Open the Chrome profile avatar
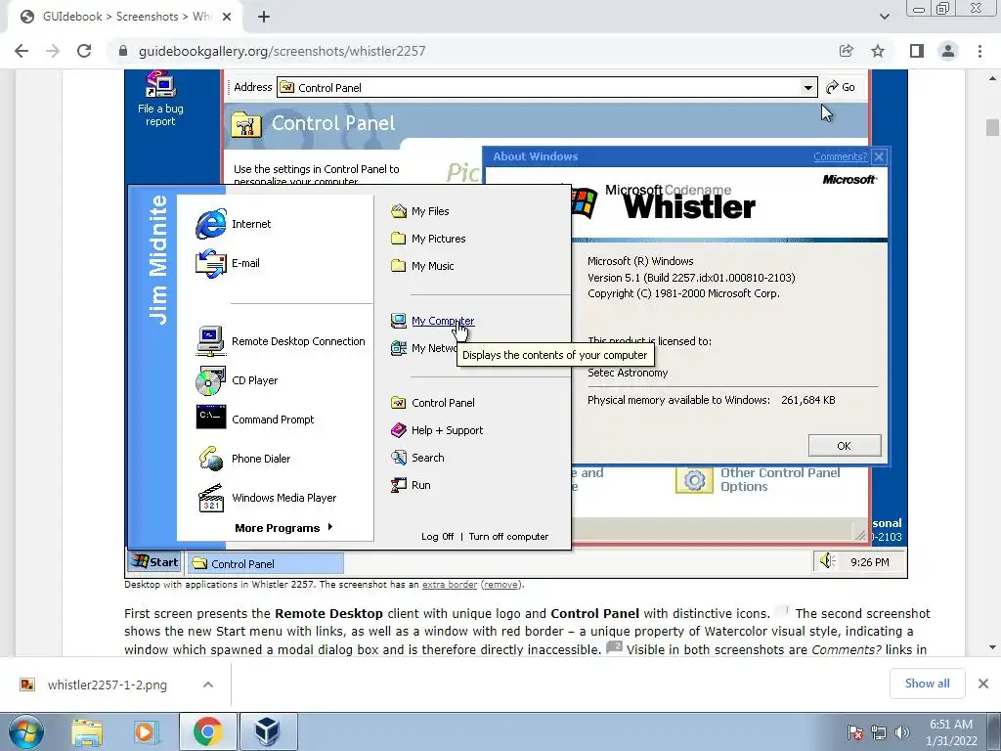The height and width of the screenshot is (751, 1001). pyautogui.click(x=948, y=51)
